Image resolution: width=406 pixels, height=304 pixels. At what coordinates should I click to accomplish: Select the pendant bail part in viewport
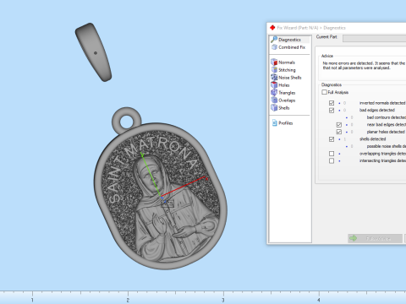coord(94,52)
